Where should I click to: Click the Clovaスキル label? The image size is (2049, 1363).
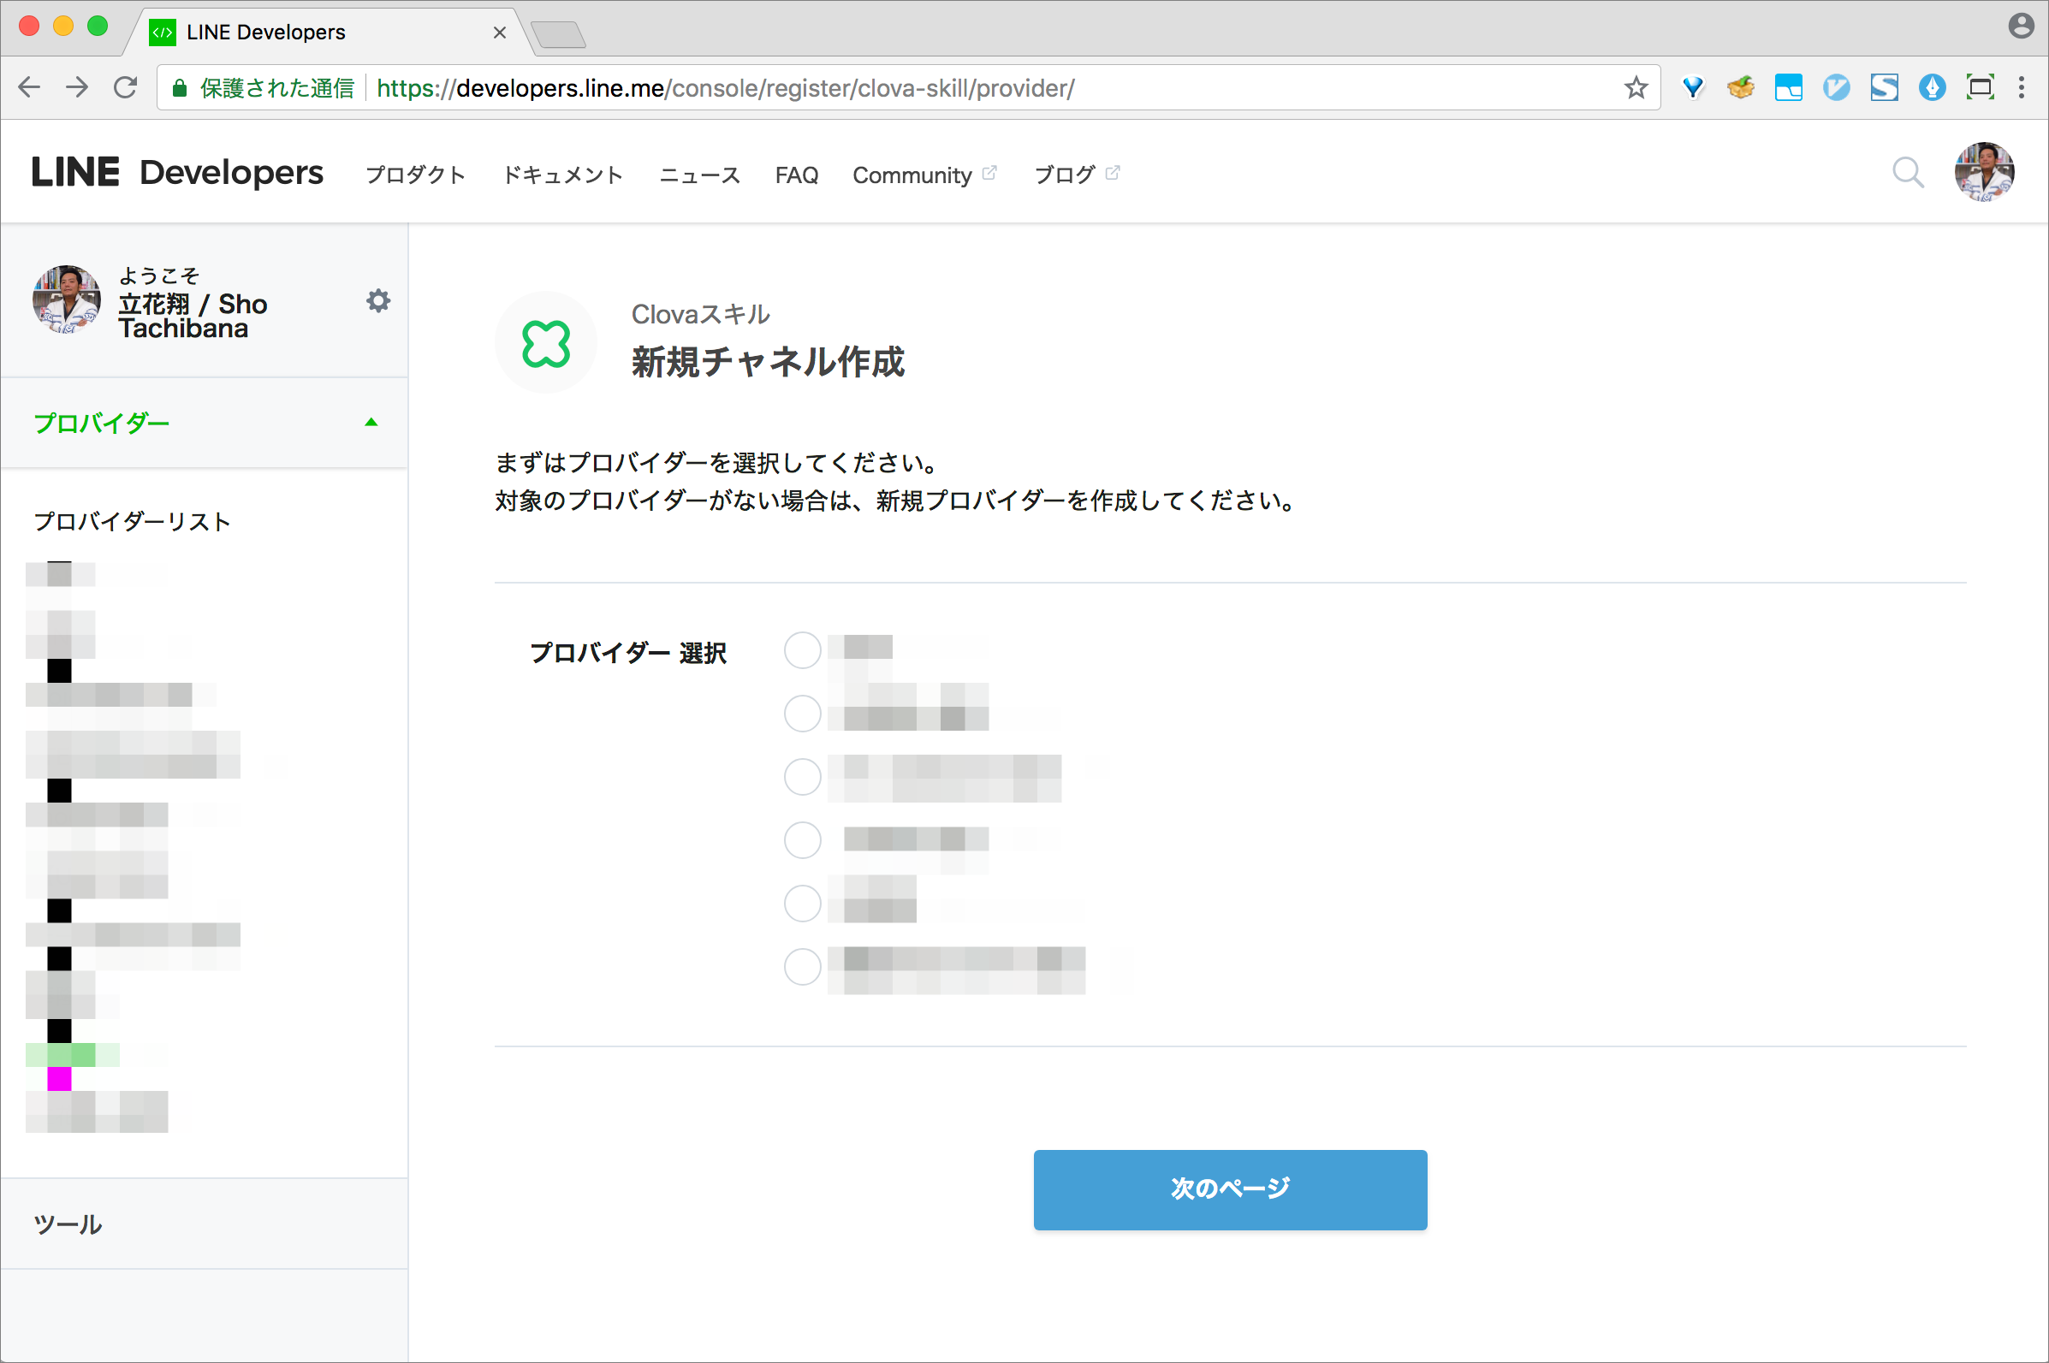701,314
